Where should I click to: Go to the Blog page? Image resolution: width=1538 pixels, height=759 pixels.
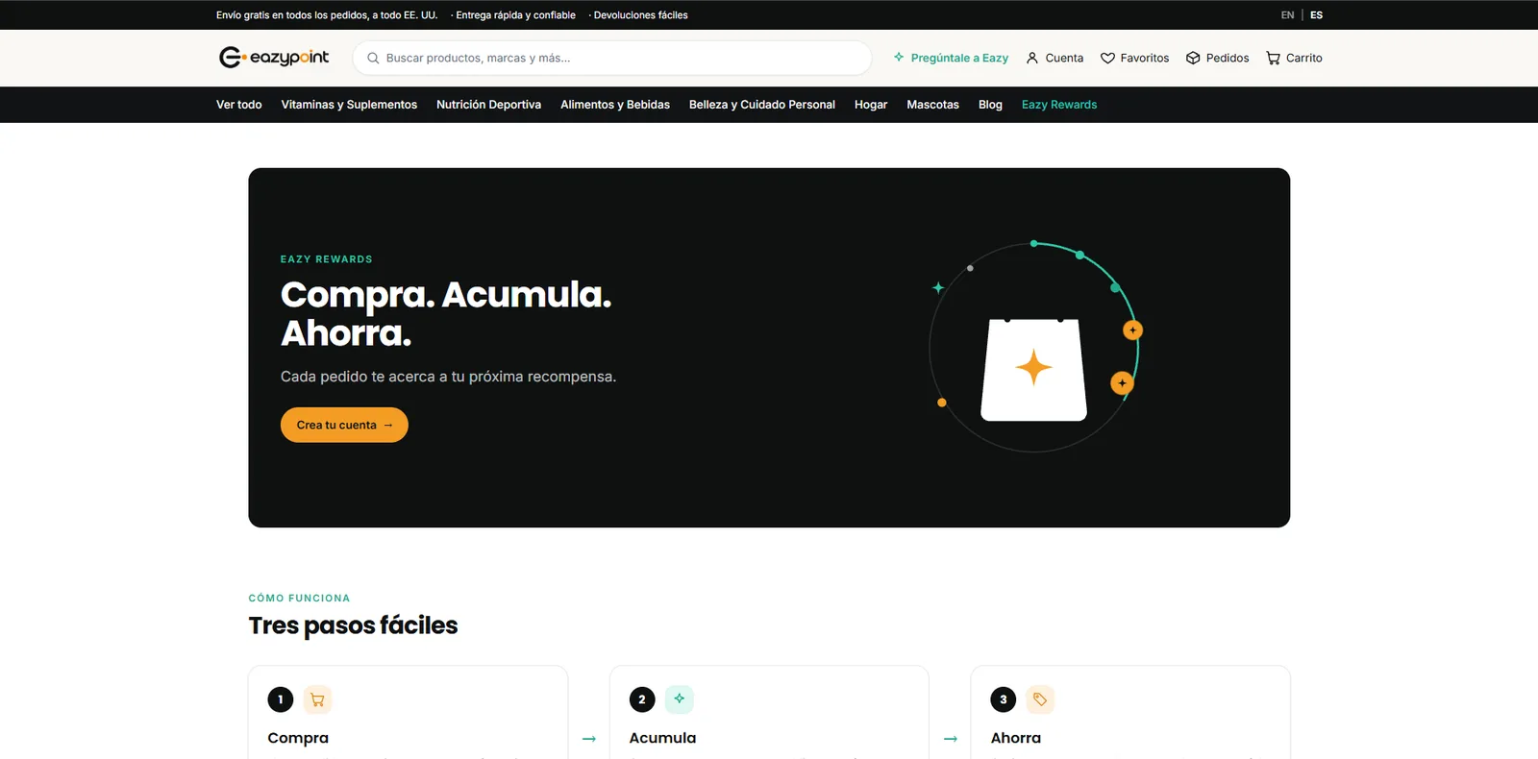(990, 105)
